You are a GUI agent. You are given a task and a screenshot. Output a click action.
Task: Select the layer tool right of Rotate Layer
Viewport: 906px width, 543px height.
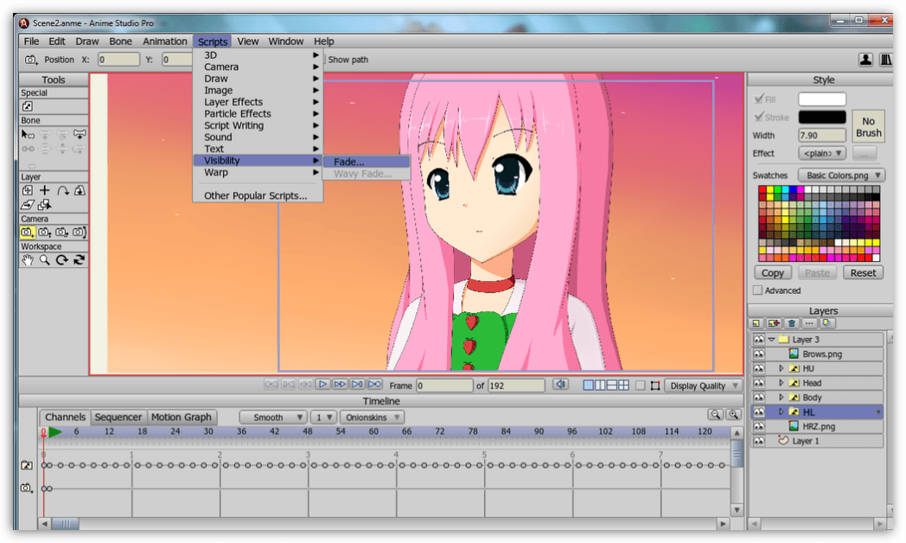tap(80, 190)
